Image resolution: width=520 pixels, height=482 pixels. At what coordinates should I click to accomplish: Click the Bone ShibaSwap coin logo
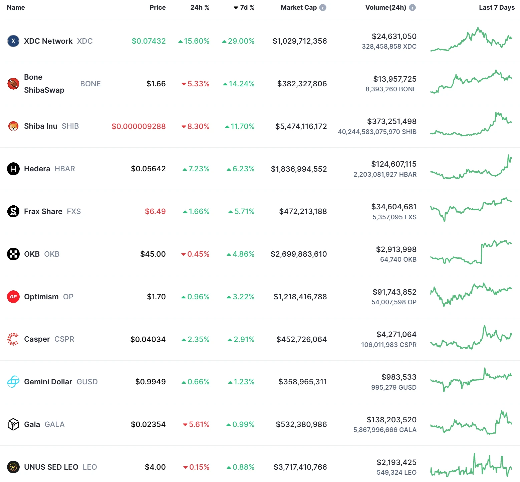coord(13,84)
